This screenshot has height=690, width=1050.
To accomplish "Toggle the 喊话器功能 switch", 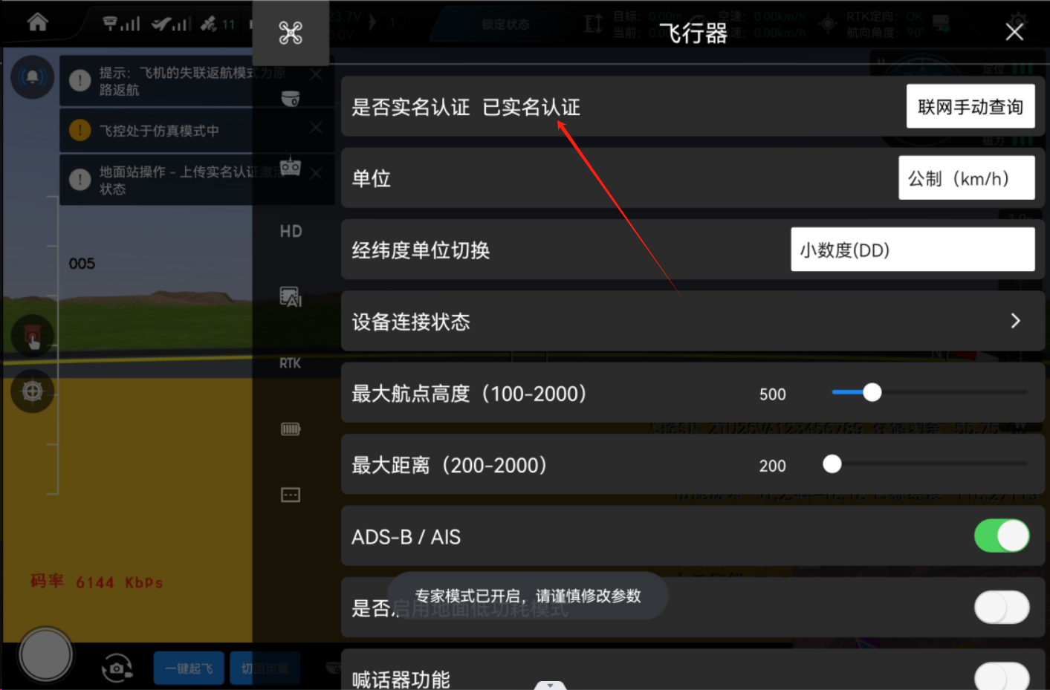I will click(x=1002, y=676).
